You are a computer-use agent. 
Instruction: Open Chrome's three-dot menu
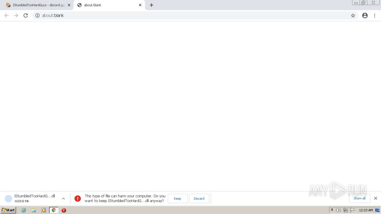click(x=375, y=15)
